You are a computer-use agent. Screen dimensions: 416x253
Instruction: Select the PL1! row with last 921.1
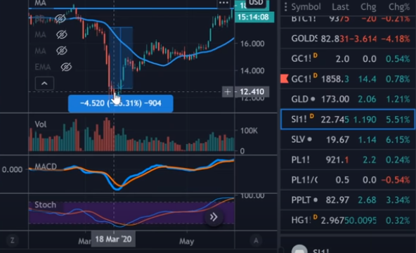point(348,160)
